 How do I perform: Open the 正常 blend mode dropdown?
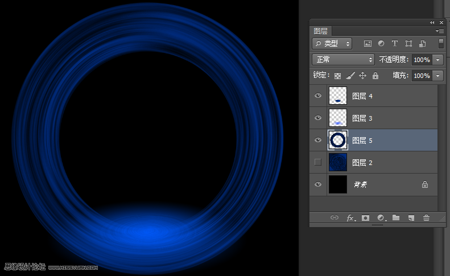(x=344, y=59)
